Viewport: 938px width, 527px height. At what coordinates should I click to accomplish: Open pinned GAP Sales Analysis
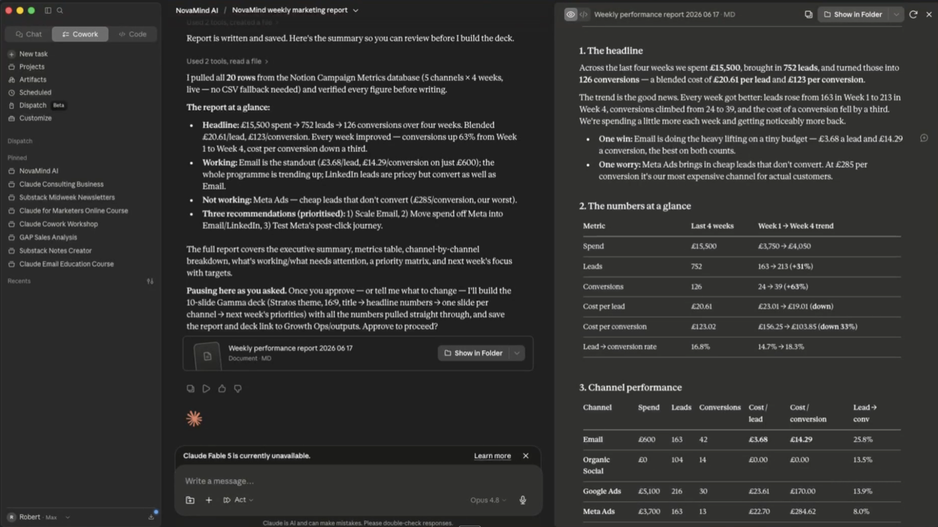(x=48, y=237)
